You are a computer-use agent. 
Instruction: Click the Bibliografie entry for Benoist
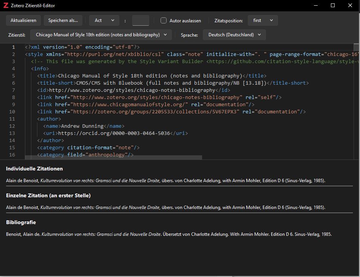pyautogui.click(x=168, y=234)
